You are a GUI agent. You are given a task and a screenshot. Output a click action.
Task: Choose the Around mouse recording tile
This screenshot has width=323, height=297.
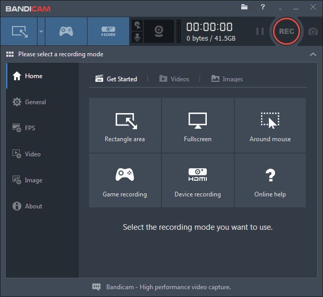270,126
